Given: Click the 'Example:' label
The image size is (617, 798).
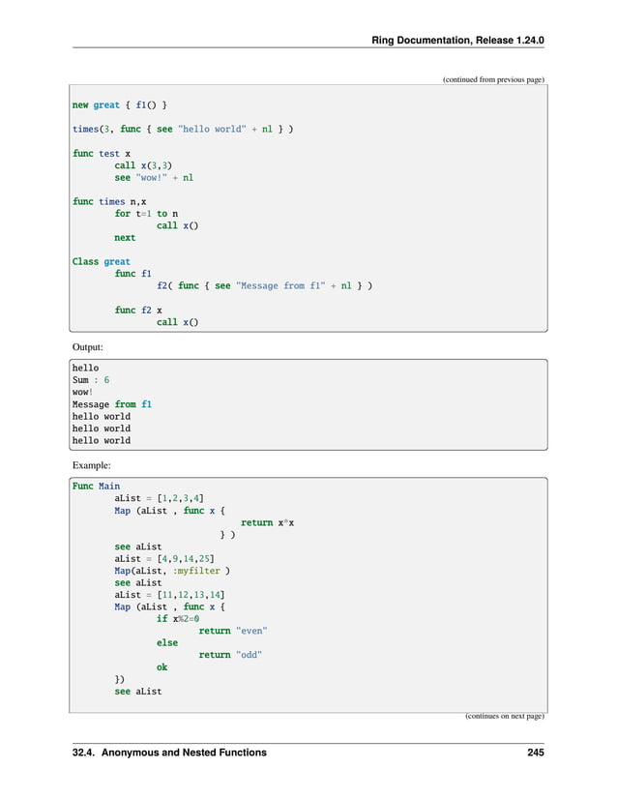Looking at the screenshot, I should pos(92,465).
